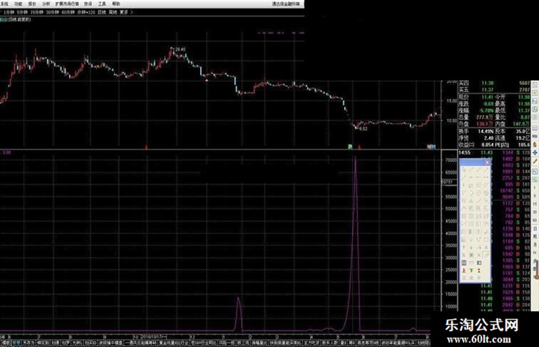Select the red 上 arrow marker tool

pyautogui.click(x=464, y=271)
